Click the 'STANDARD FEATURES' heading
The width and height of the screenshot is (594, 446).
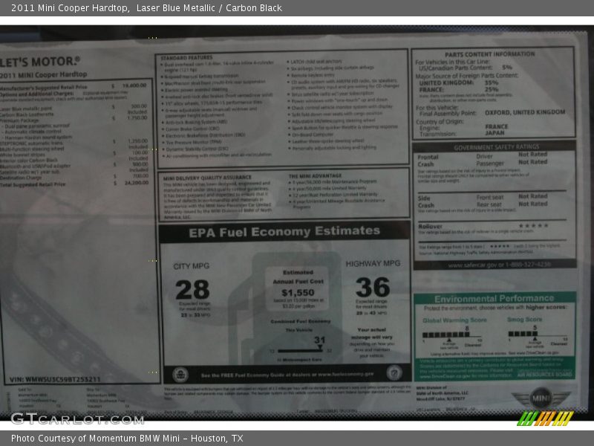pos(186,58)
